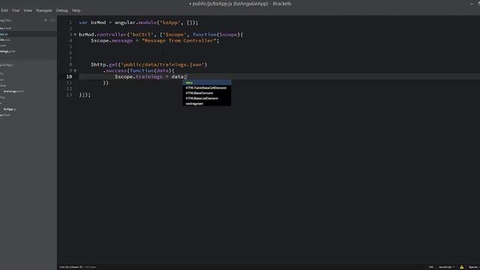The height and width of the screenshot is (270, 480).
Task: Open the Find menu
Action: 16,10
